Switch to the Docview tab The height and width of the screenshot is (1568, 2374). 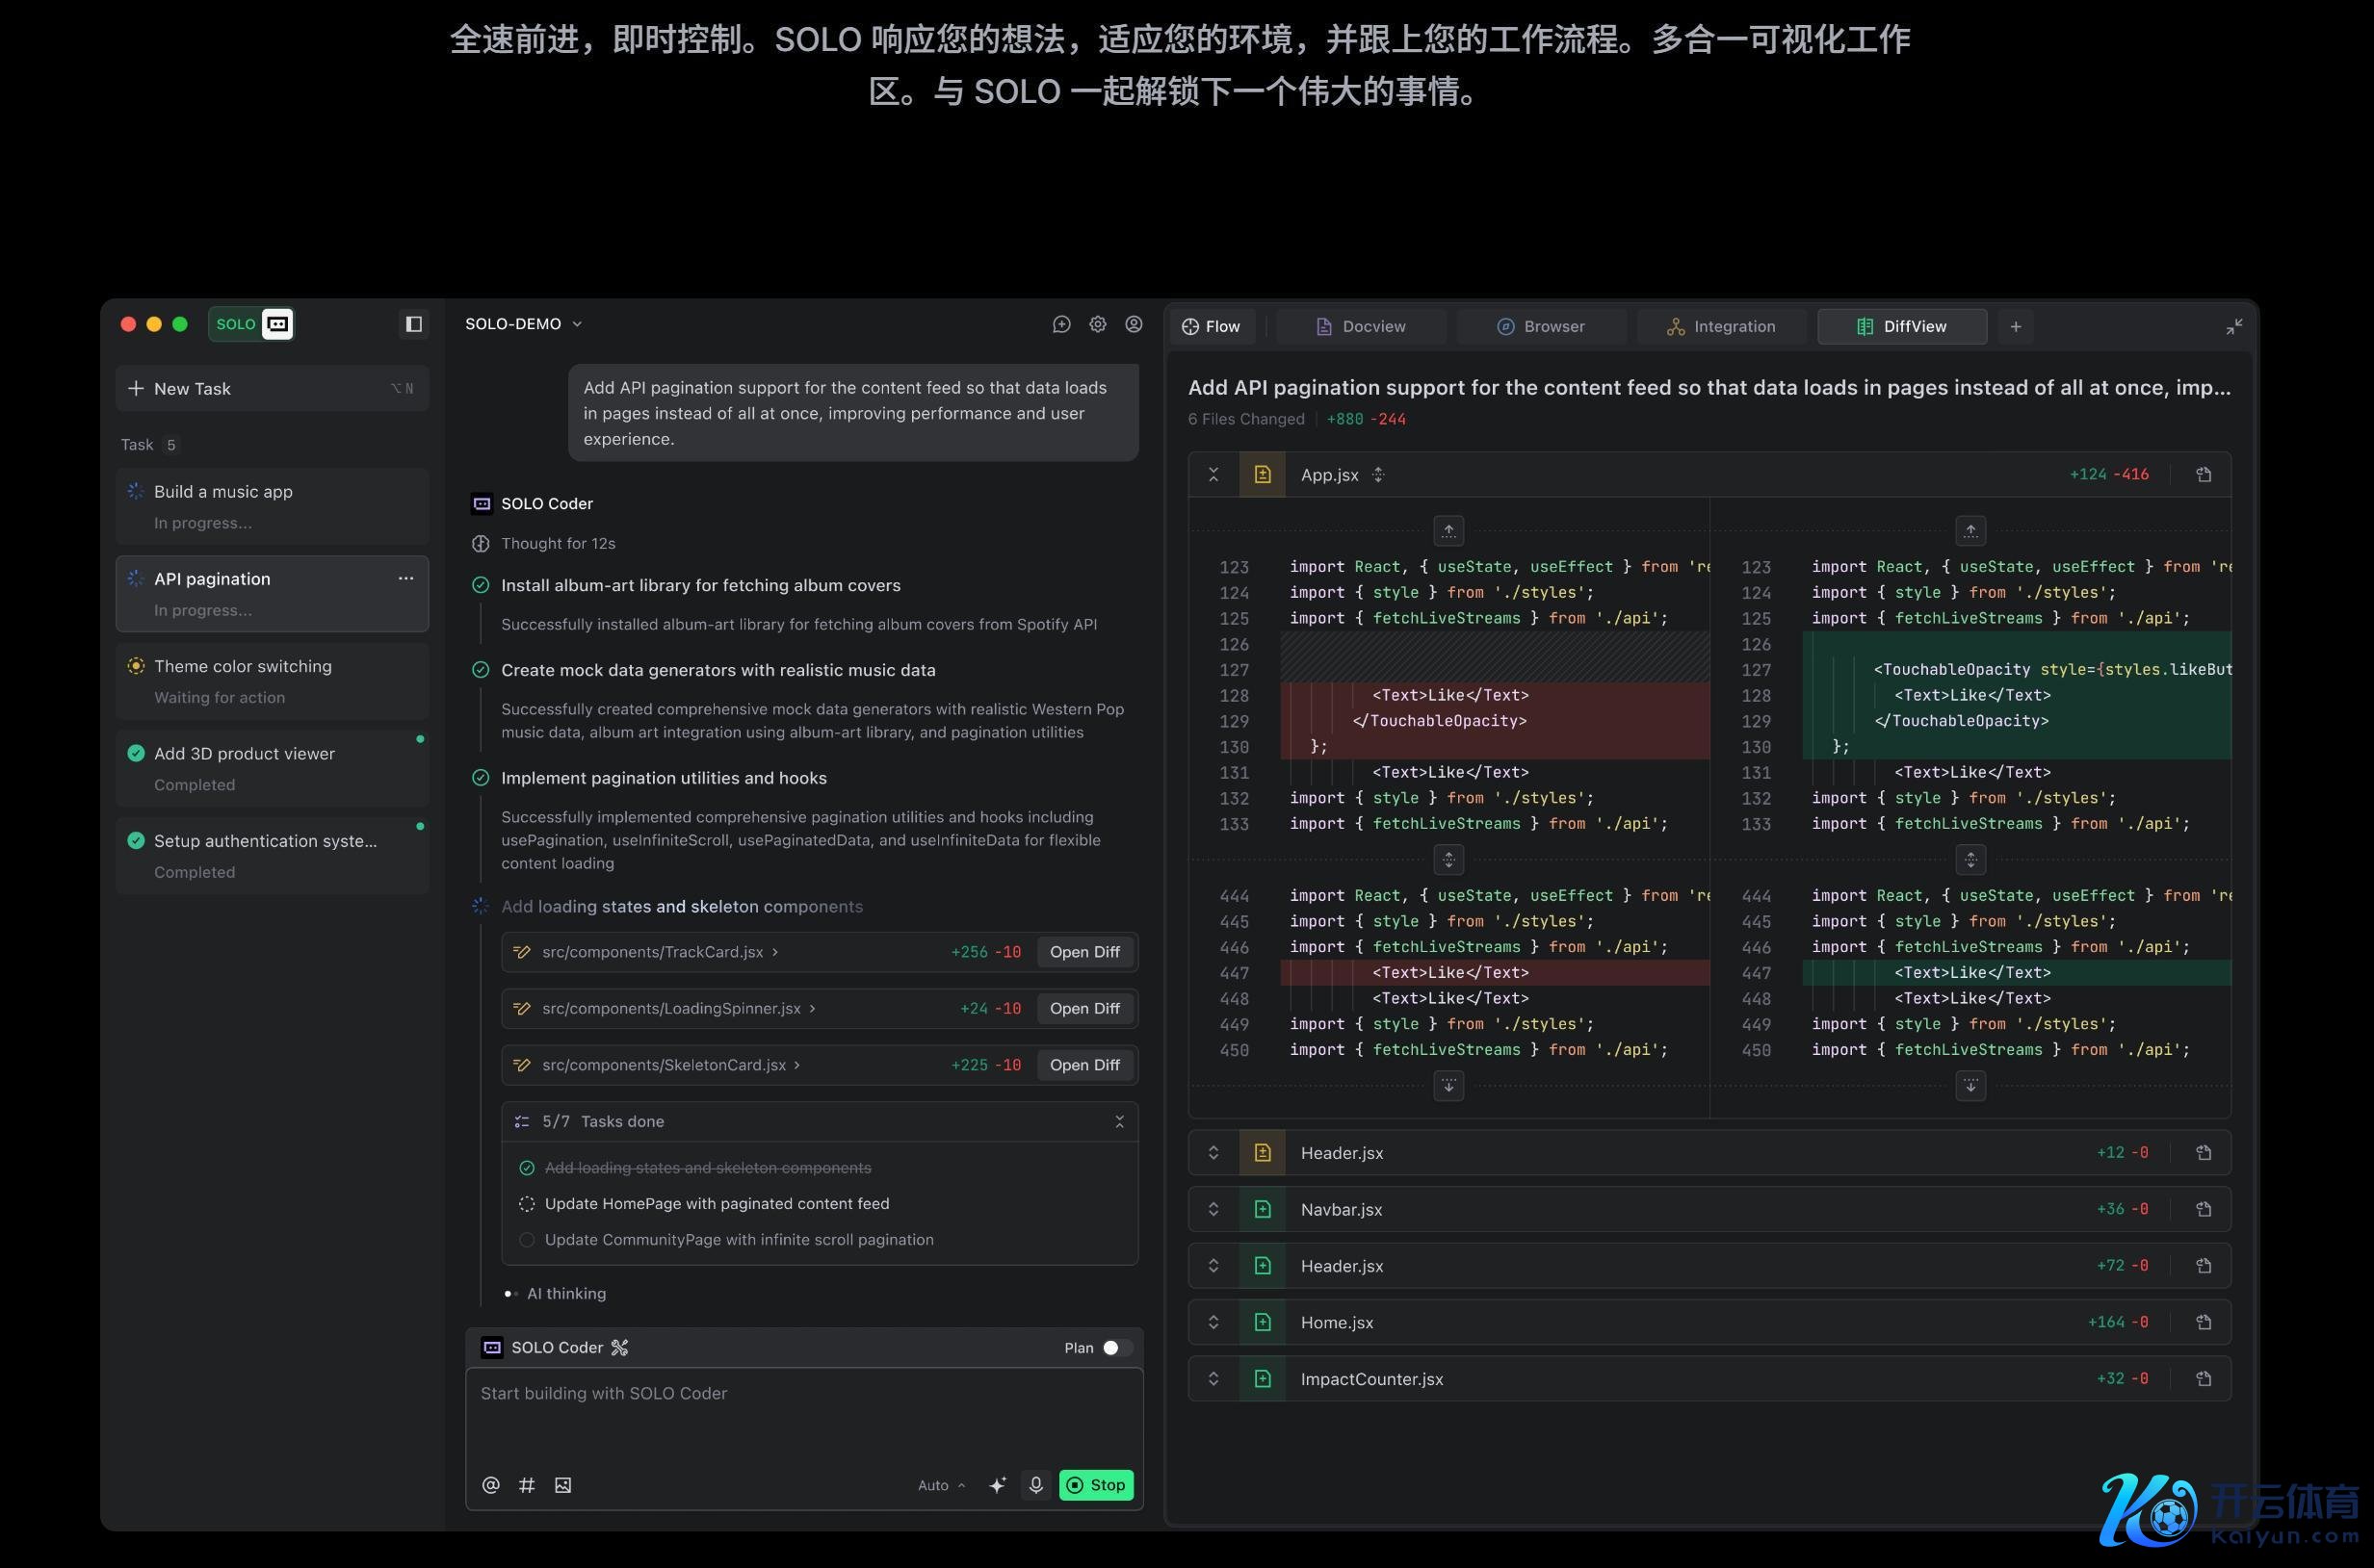[x=1361, y=327]
